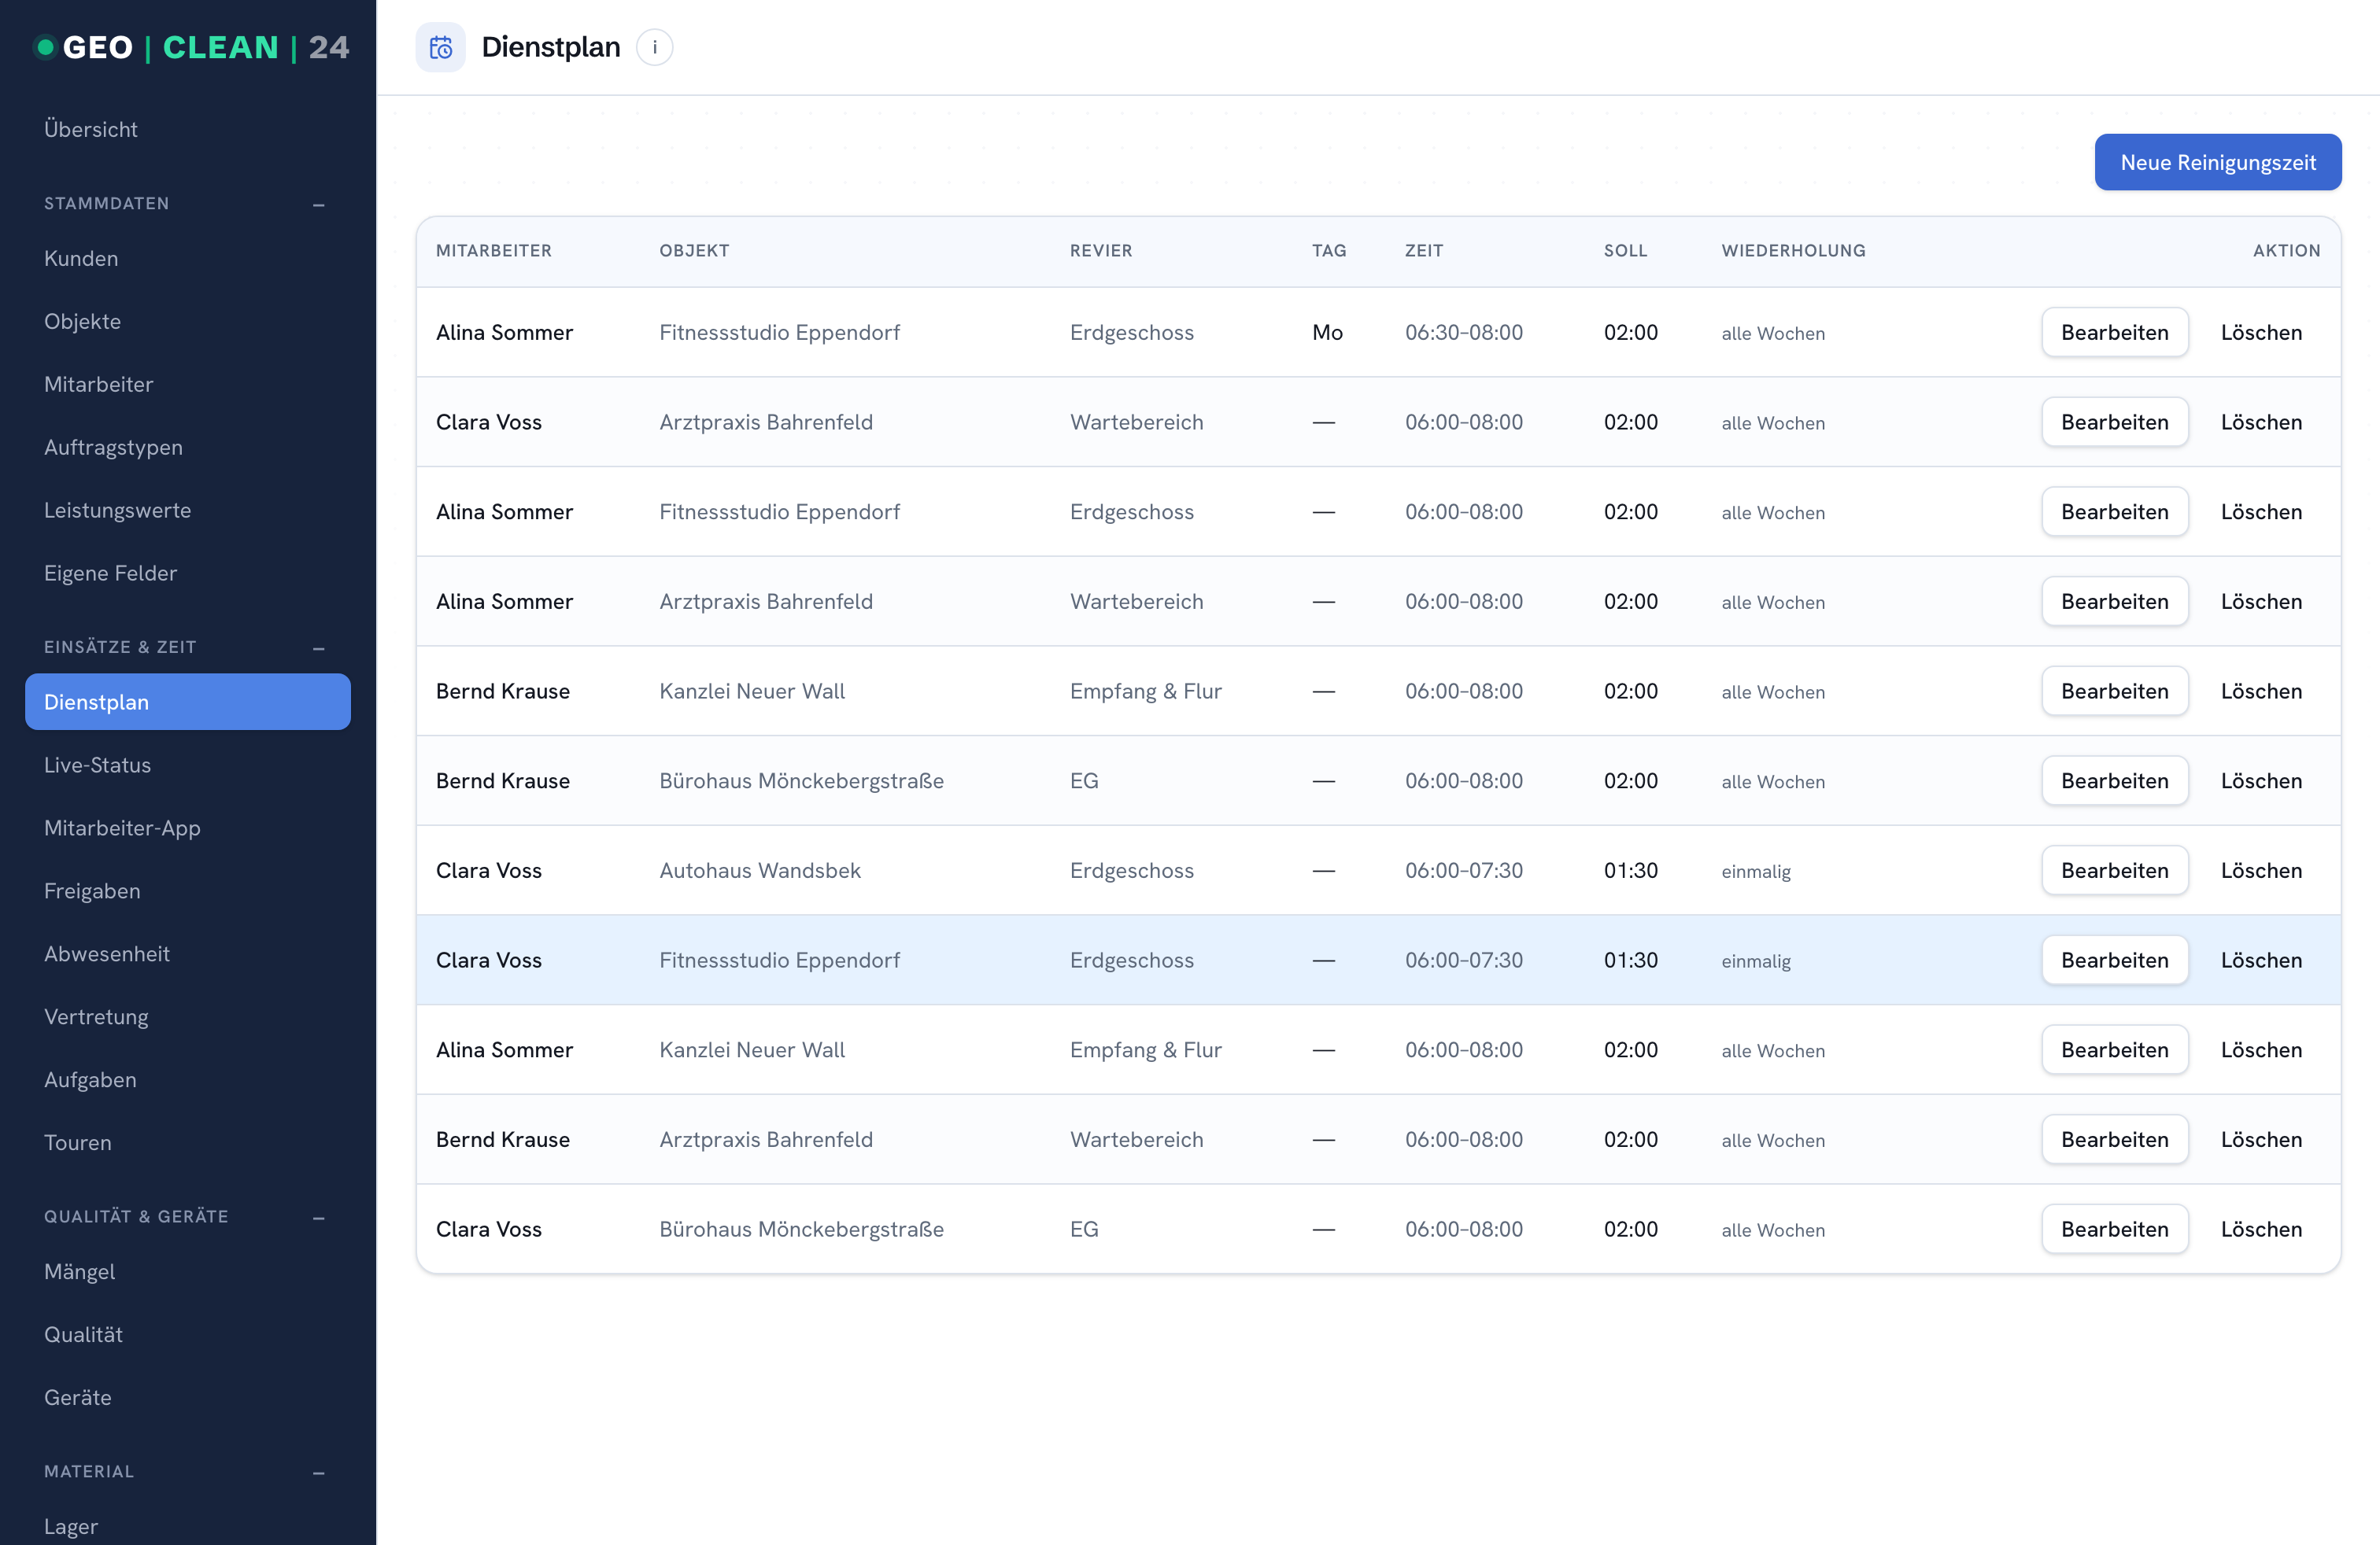Go to Mitarbeiter-App
Viewport: 2380px width, 1545px height.
tap(188, 828)
